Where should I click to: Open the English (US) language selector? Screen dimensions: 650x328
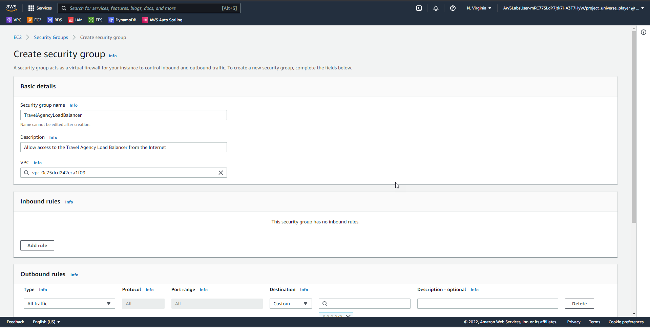coord(46,322)
